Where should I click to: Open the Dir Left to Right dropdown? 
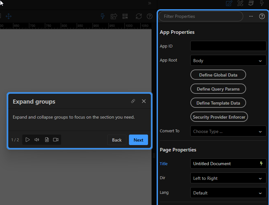228,178
